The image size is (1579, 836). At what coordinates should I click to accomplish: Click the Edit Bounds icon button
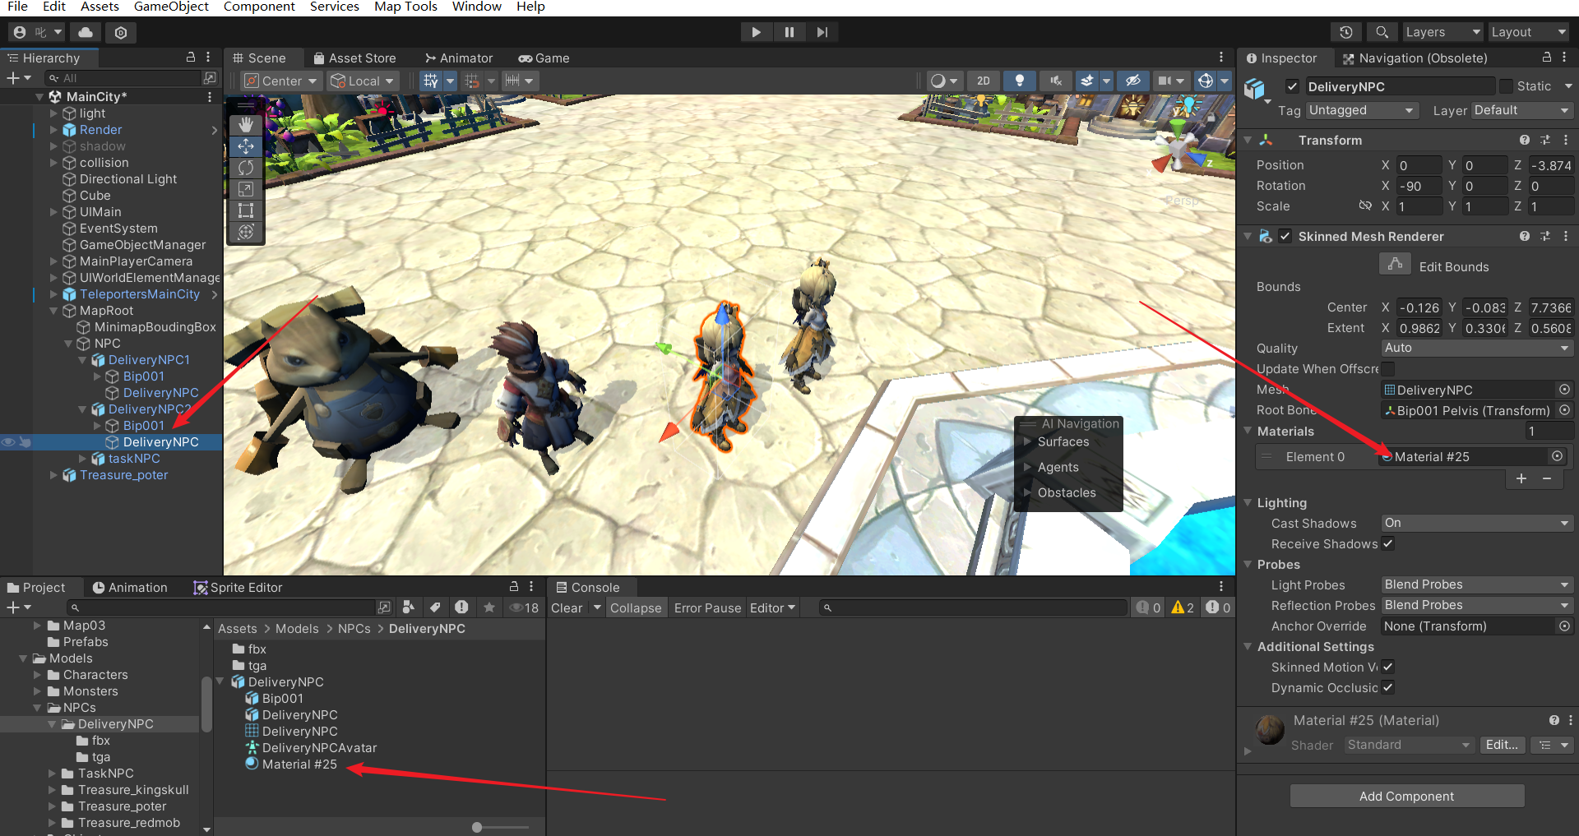1395,266
